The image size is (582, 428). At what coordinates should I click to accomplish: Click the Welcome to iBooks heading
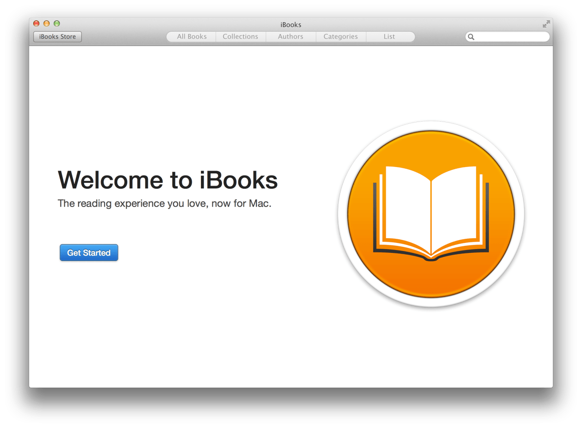(168, 179)
